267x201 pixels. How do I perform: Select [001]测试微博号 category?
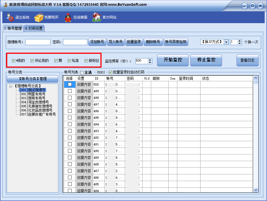tap(33, 90)
